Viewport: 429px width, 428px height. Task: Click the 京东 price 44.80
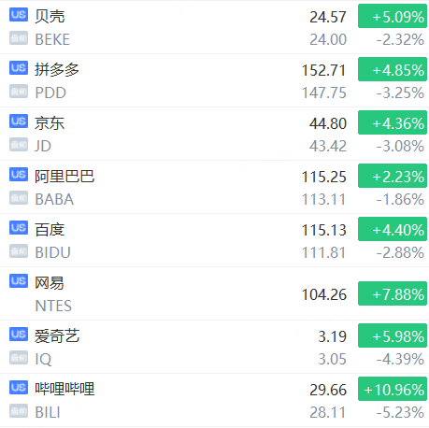point(328,123)
